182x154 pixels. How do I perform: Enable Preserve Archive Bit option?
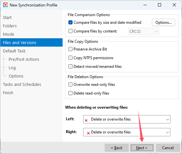point(70,49)
